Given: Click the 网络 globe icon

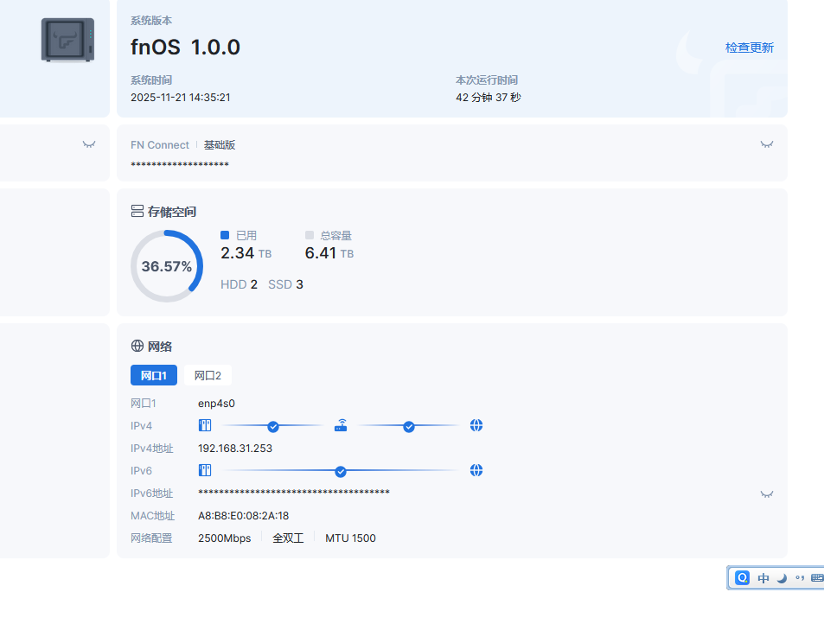Looking at the screenshot, I should click(x=137, y=346).
